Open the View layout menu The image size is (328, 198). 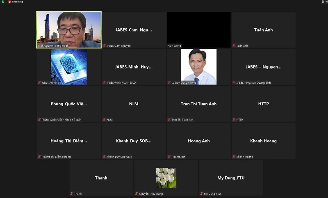click(x=323, y=2)
